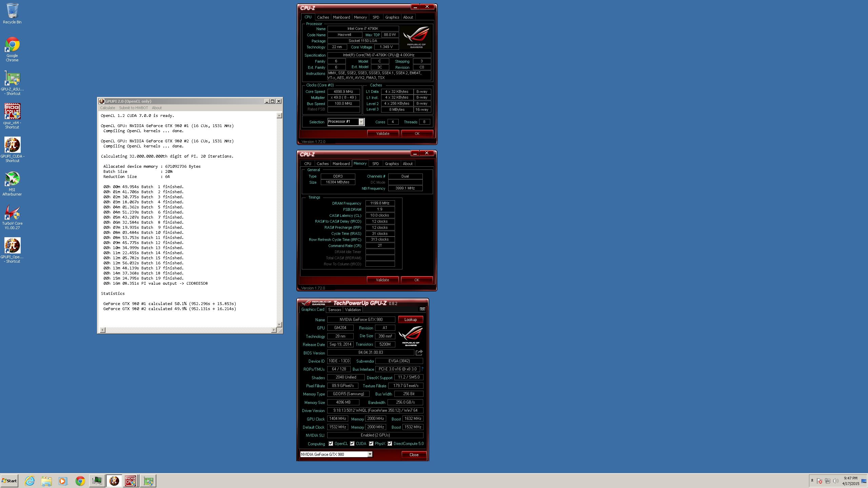This screenshot has height=488, width=868.
Task: Switch to Caches tab in top CPU-Z
Action: click(323, 17)
